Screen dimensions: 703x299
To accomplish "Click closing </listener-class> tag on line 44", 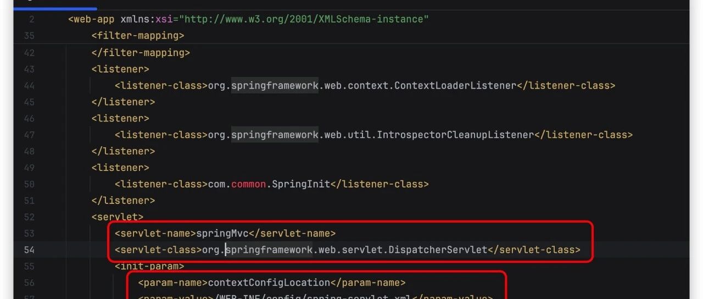I will point(566,86).
